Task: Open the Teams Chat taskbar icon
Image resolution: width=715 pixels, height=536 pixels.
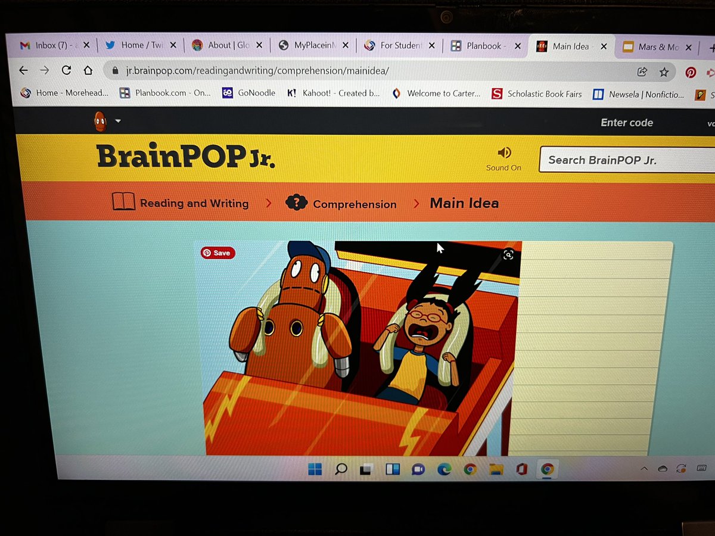Action: (418, 470)
